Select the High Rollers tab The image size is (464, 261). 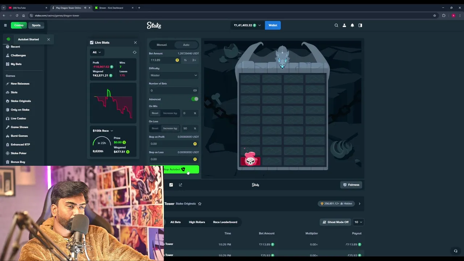pyautogui.click(x=197, y=222)
